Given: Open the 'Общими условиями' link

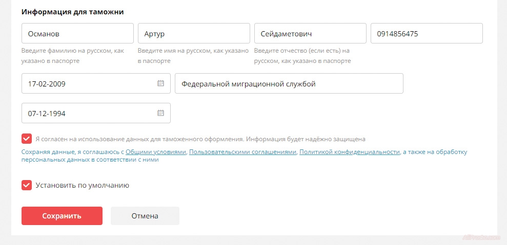Looking at the screenshot, I should 156,152.
